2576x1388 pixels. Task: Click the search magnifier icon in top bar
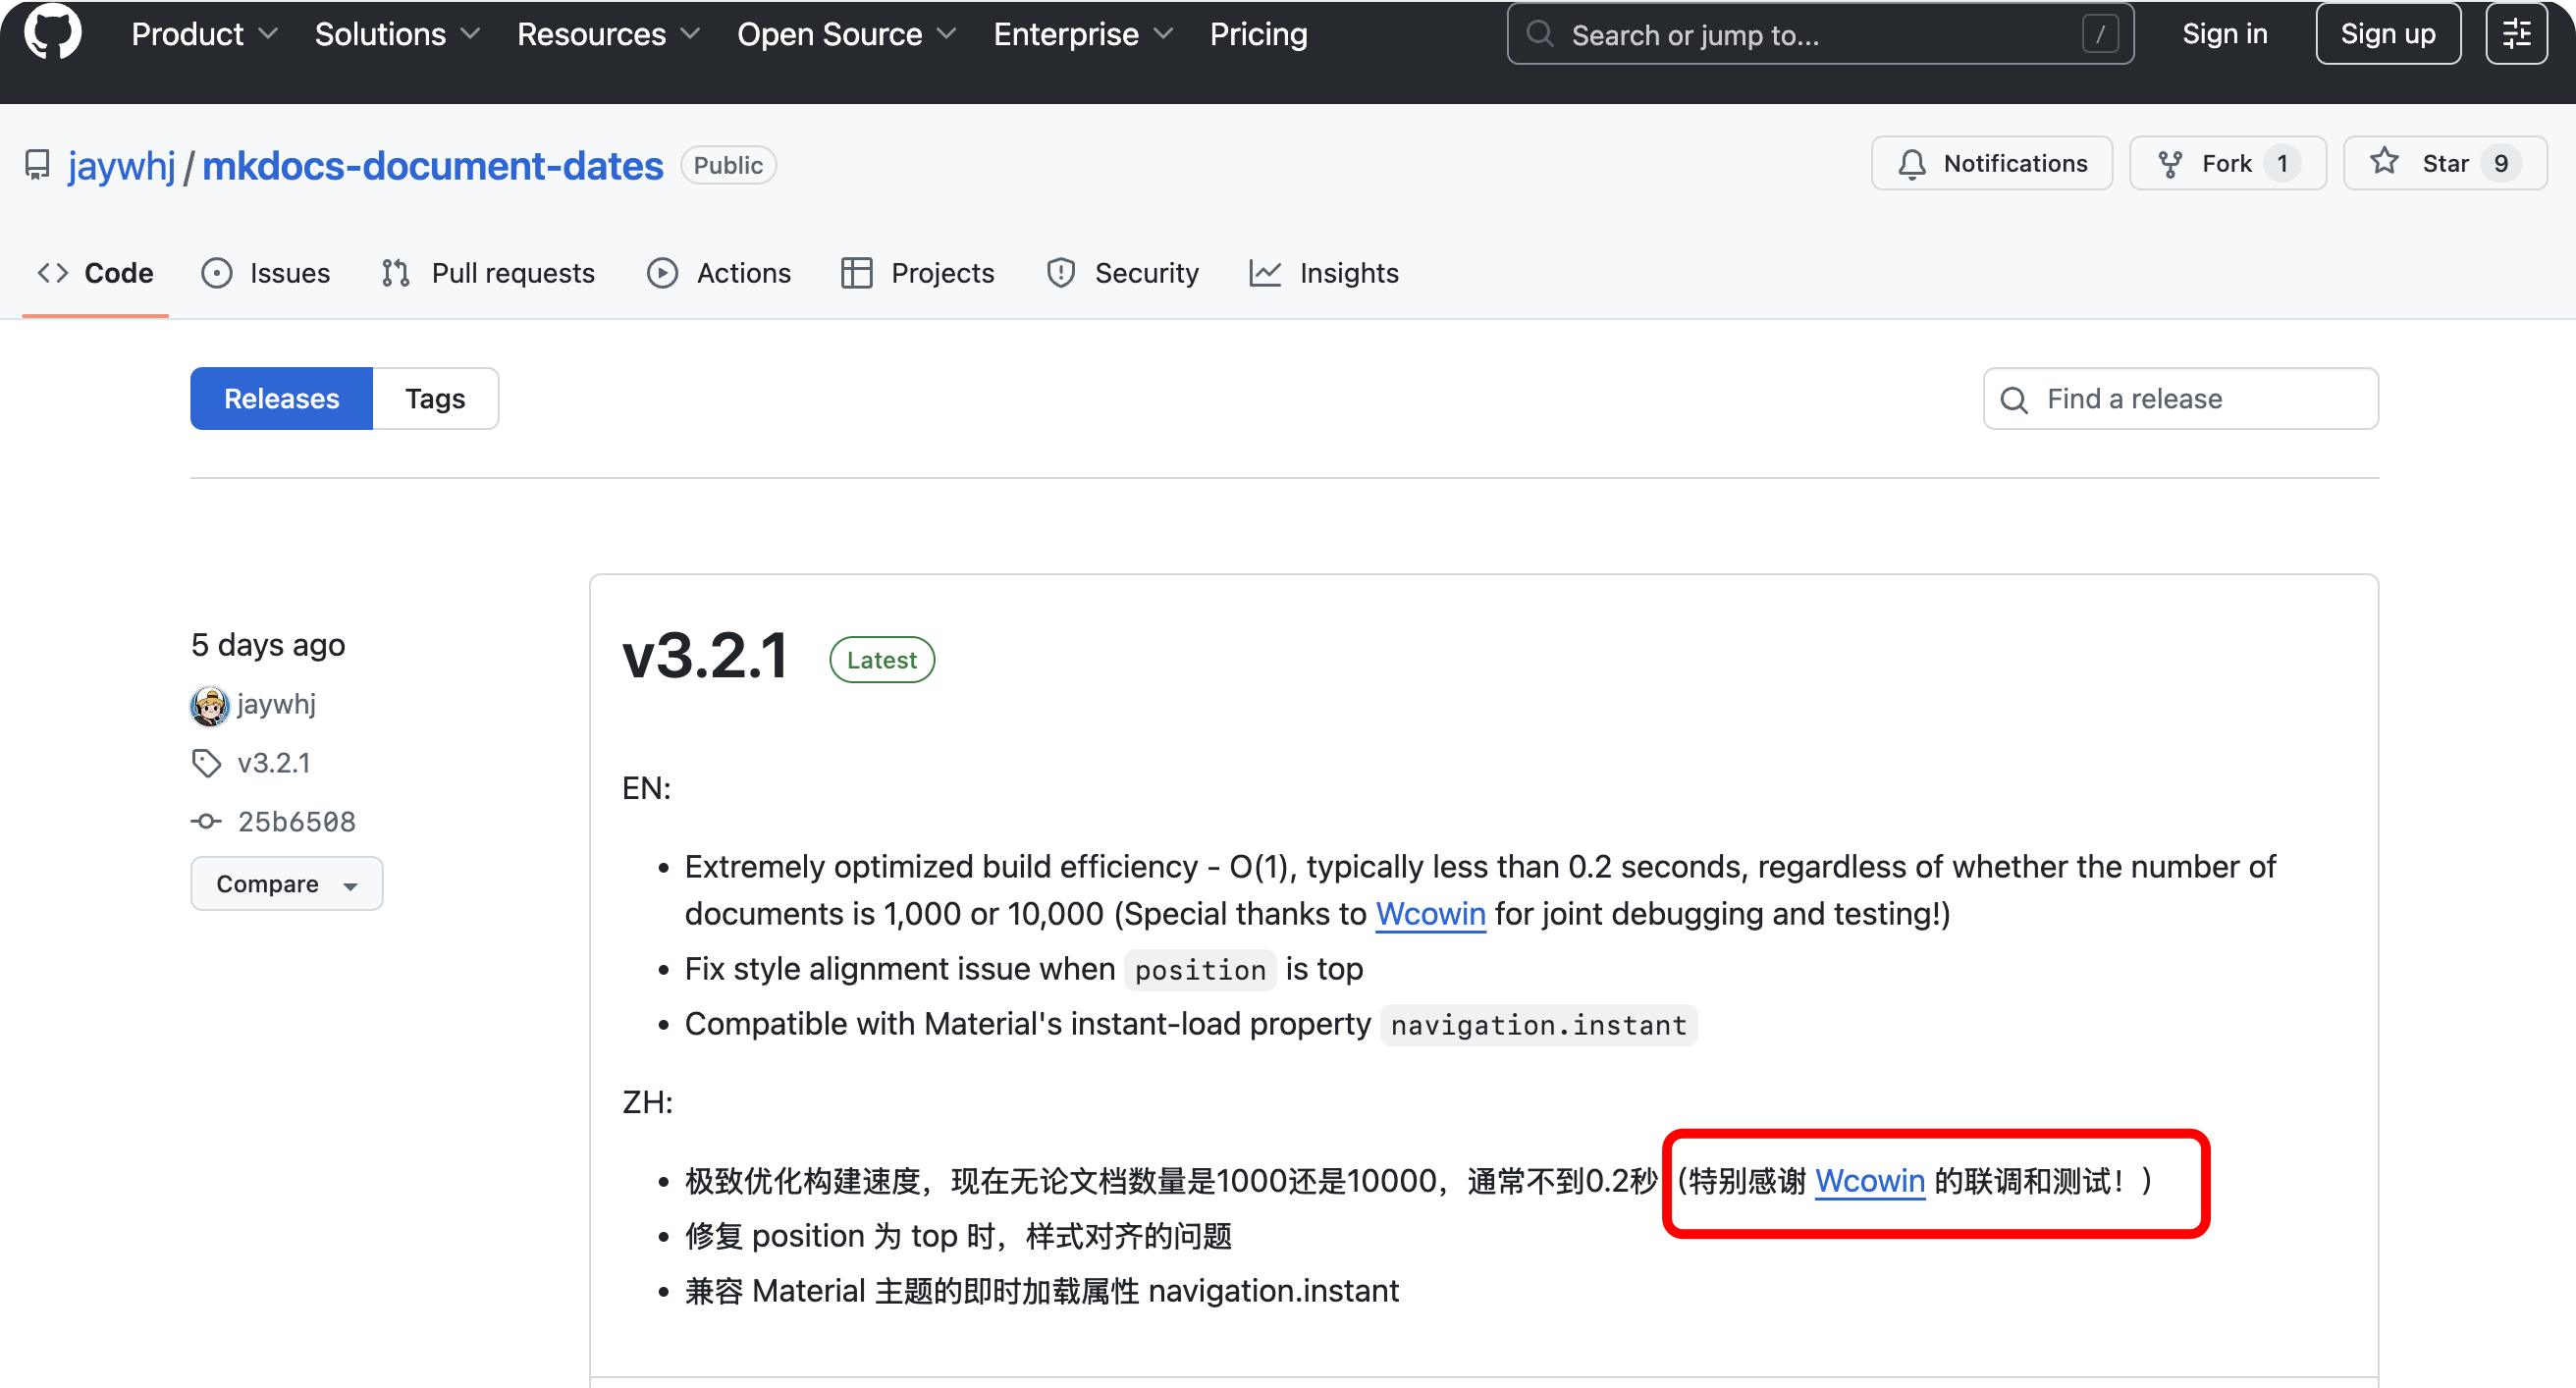pos(1540,34)
